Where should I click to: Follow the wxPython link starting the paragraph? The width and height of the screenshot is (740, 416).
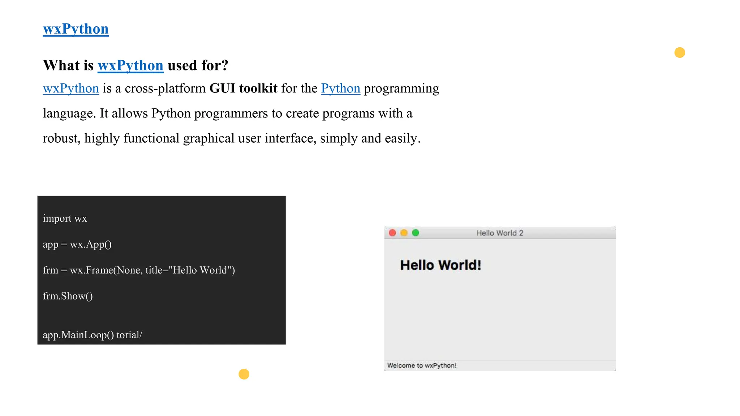[x=71, y=88]
